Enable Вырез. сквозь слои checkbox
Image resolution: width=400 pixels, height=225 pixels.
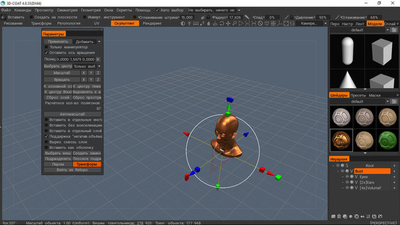click(46, 142)
